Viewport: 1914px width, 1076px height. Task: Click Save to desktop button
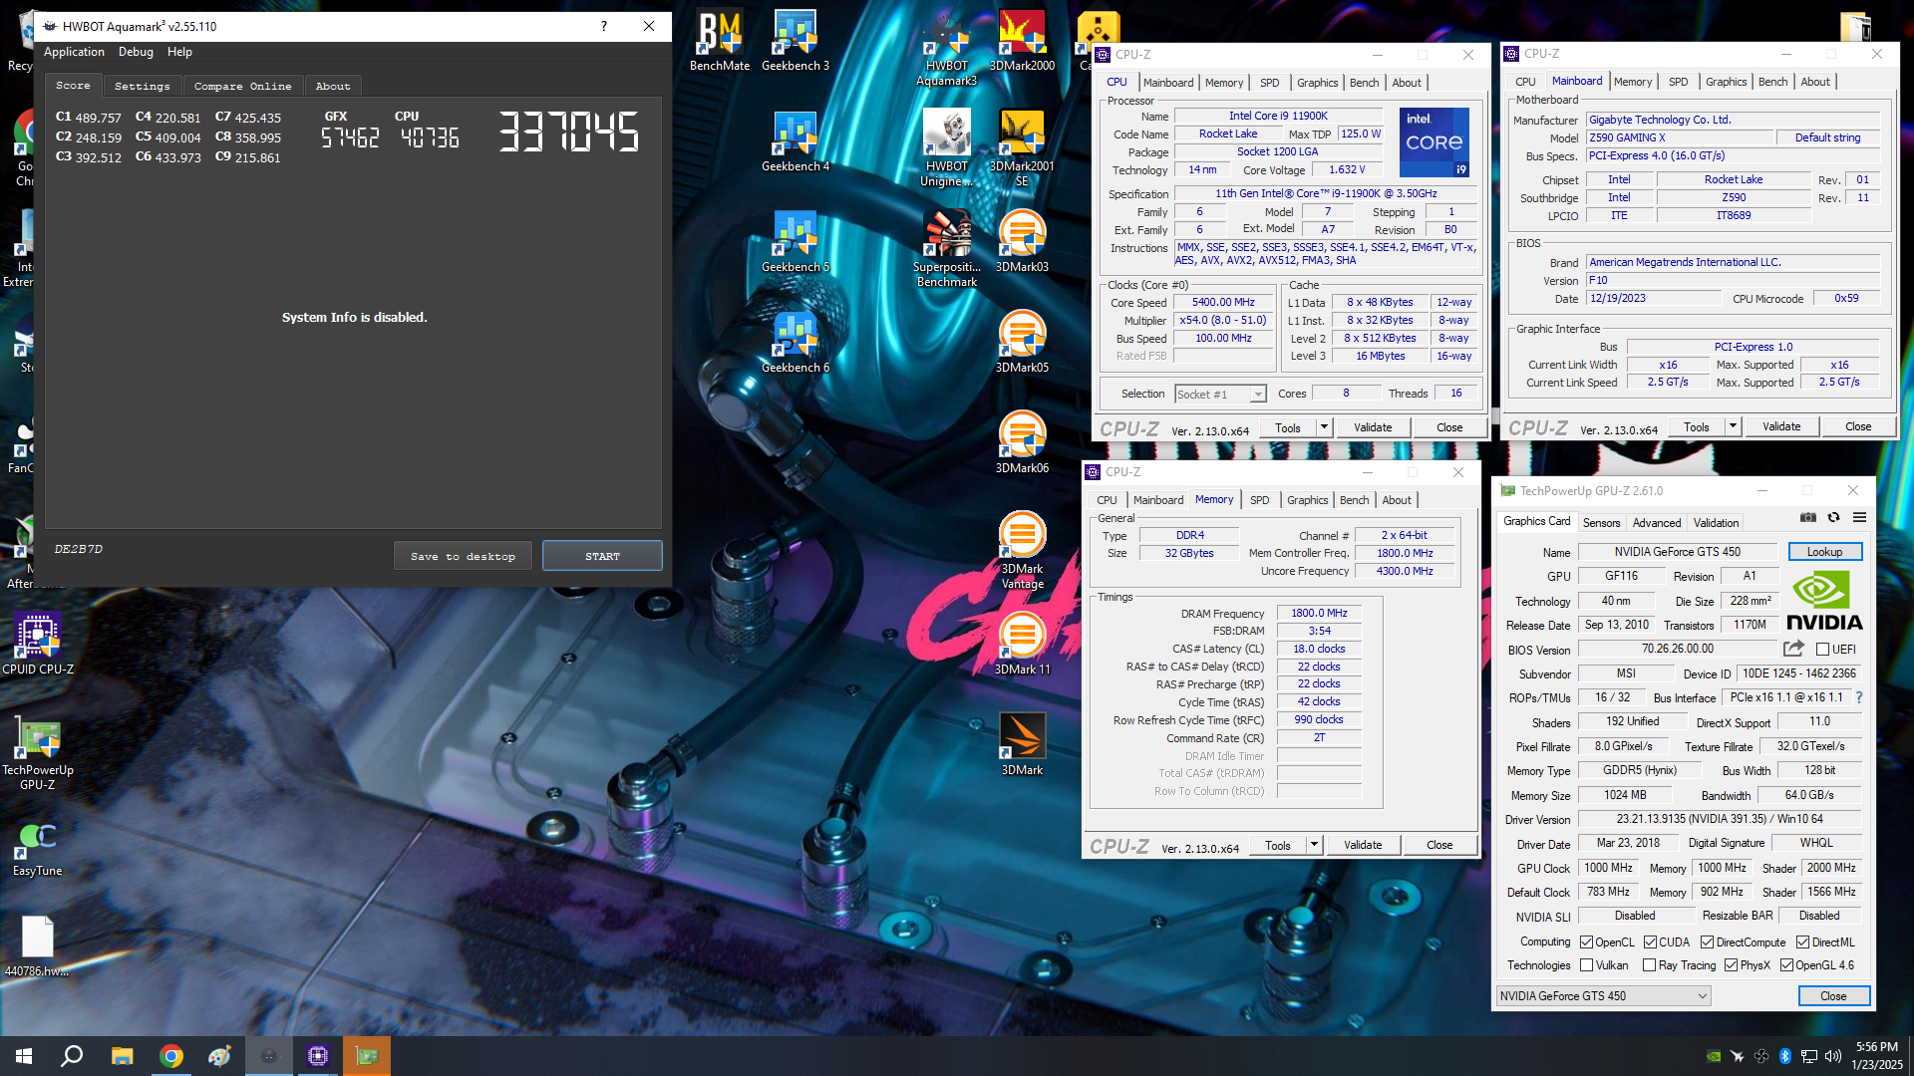[463, 556]
